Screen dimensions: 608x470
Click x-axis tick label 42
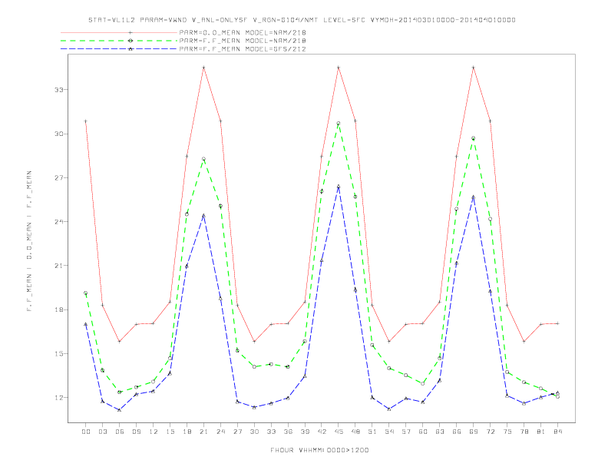click(322, 432)
